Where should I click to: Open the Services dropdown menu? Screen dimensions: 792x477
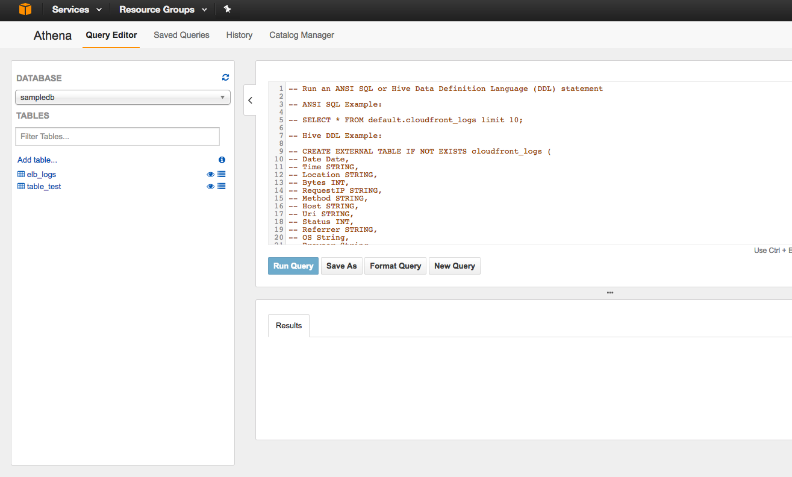coord(76,10)
